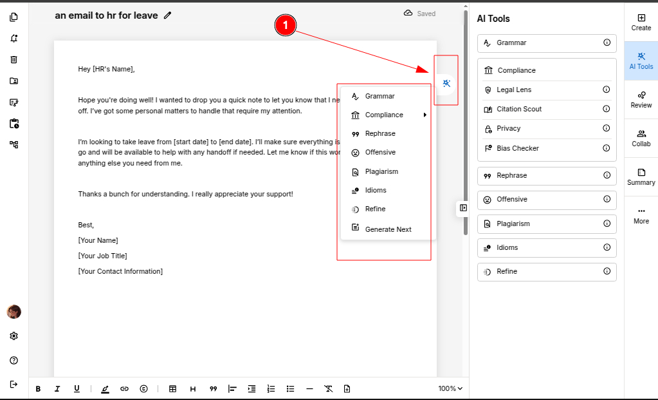Open the trash icon in left sidebar
Image resolution: width=658 pixels, height=400 pixels.
(14, 59)
